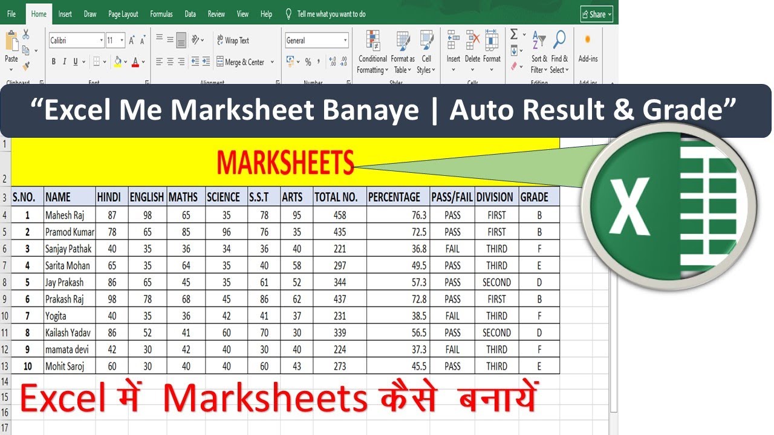Open Find & Select menu
774x435 pixels.
click(559, 52)
